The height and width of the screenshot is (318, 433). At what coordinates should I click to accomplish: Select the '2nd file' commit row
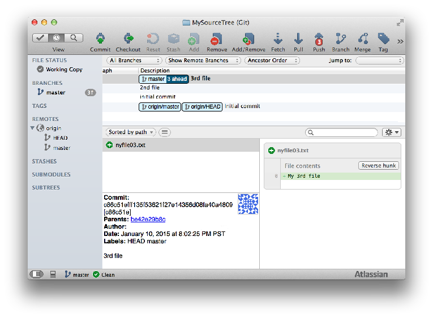pyautogui.click(x=254, y=88)
